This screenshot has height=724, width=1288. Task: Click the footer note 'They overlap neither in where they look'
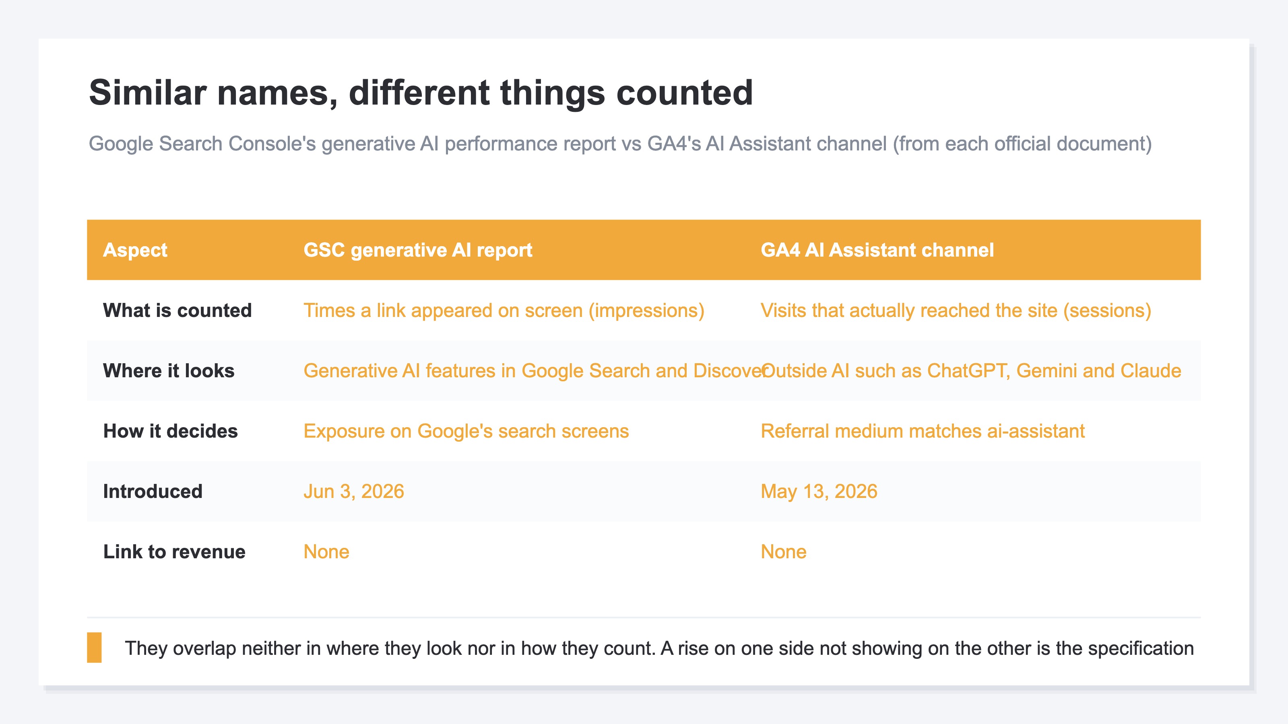(659, 648)
